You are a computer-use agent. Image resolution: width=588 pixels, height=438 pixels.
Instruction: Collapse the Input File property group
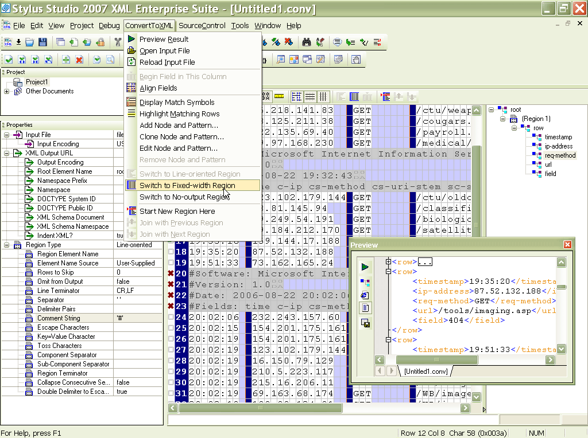click(x=6, y=135)
